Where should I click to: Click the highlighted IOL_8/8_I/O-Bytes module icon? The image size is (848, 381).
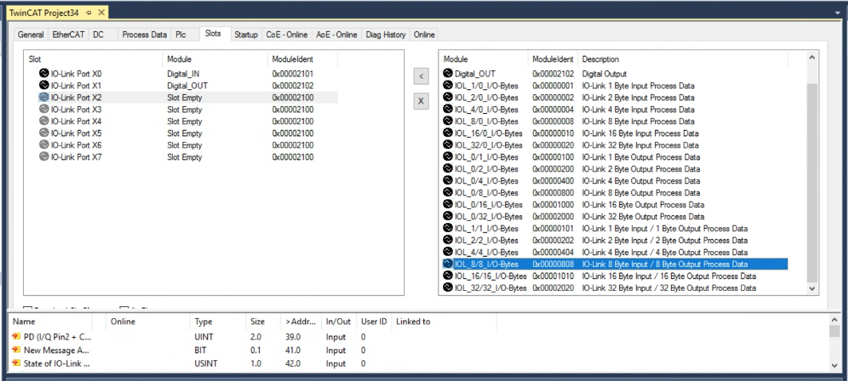click(x=448, y=264)
